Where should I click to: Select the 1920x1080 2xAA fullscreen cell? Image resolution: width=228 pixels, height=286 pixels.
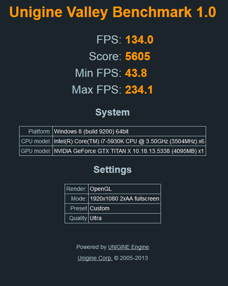point(124,199)
